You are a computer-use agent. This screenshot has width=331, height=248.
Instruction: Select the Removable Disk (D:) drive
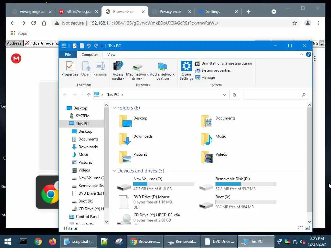pyautogui.click(x=238, y=184)
